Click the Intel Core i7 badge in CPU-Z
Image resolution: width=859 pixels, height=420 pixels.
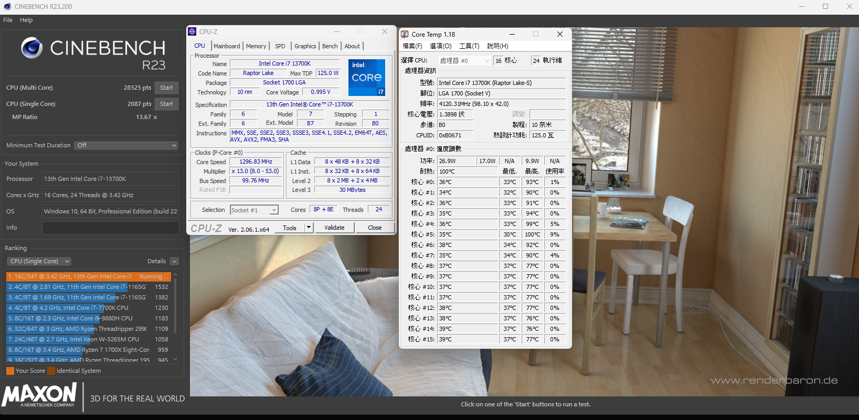coord(367,77)
